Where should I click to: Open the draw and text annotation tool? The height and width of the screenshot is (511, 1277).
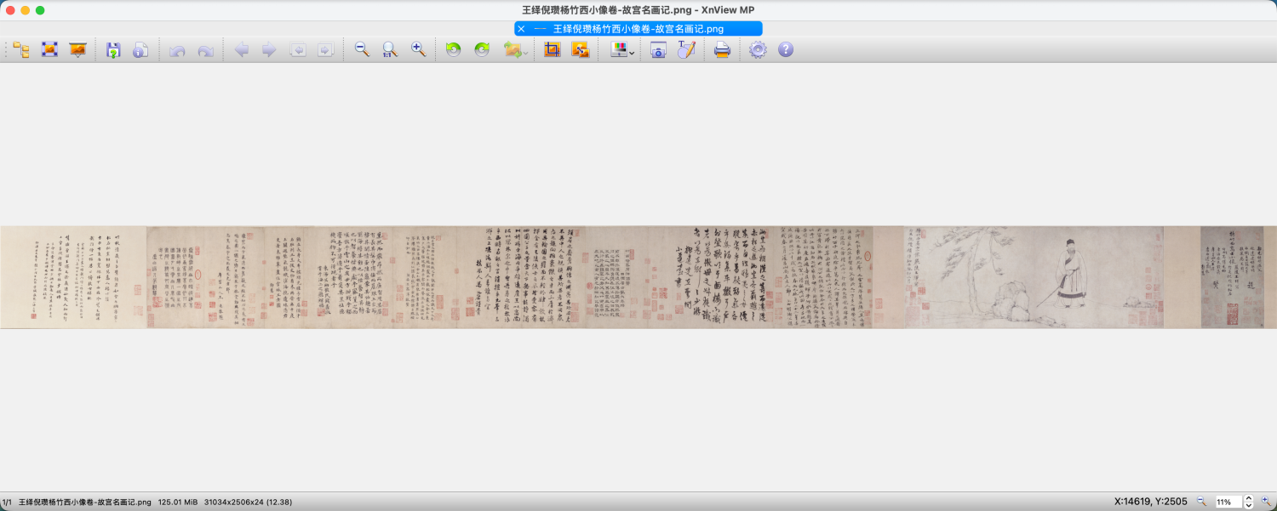[x=686, y=50]
